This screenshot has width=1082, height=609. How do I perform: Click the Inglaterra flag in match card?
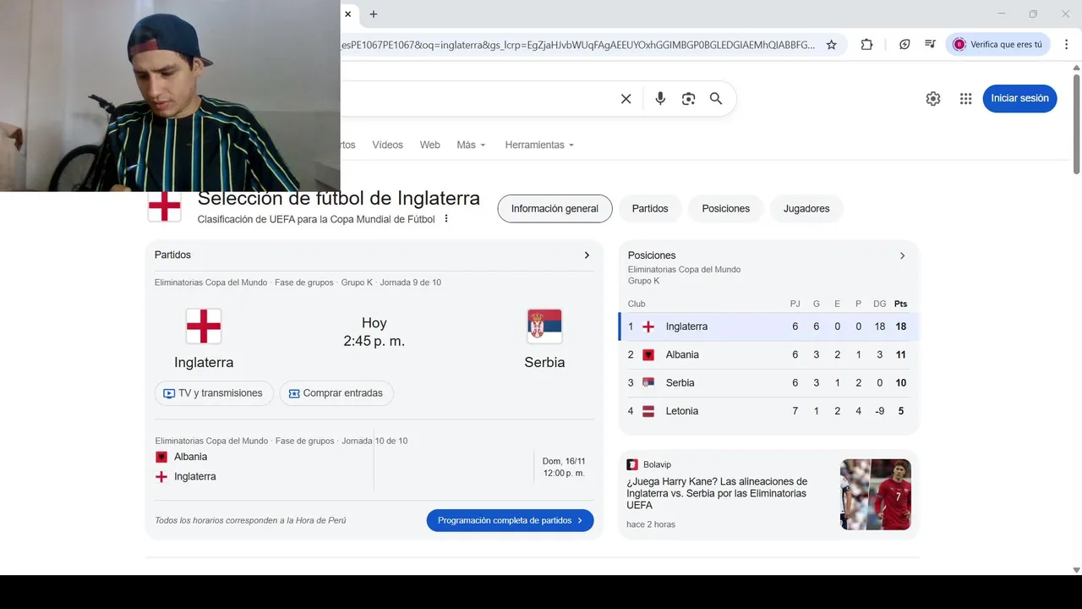tap(204, 326)
